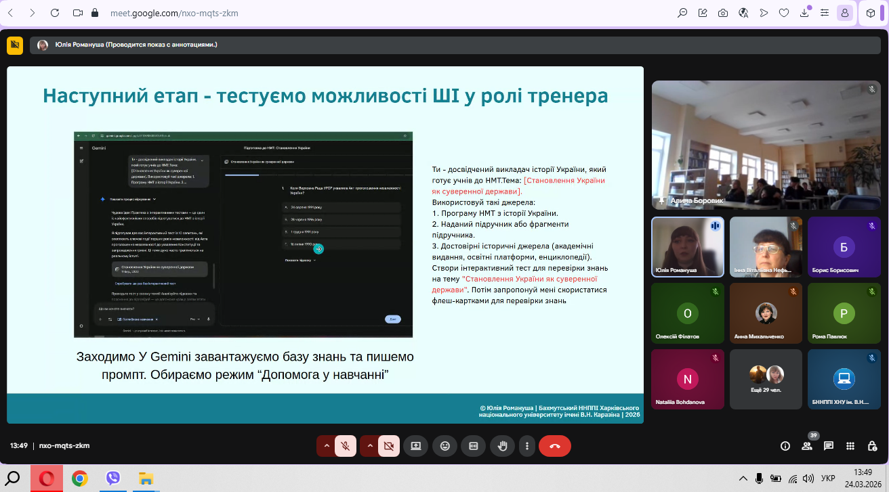
Task: Open the three-dot more options menu
Action: coord(527,446)
